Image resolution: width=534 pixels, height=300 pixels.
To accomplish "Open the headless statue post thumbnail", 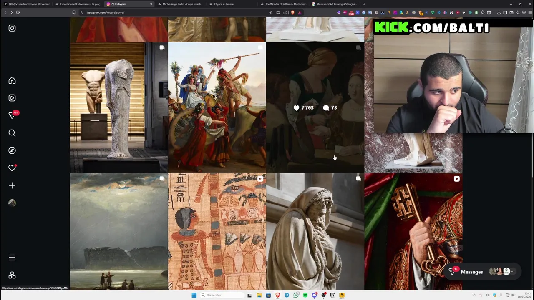I will coord(118,107).
